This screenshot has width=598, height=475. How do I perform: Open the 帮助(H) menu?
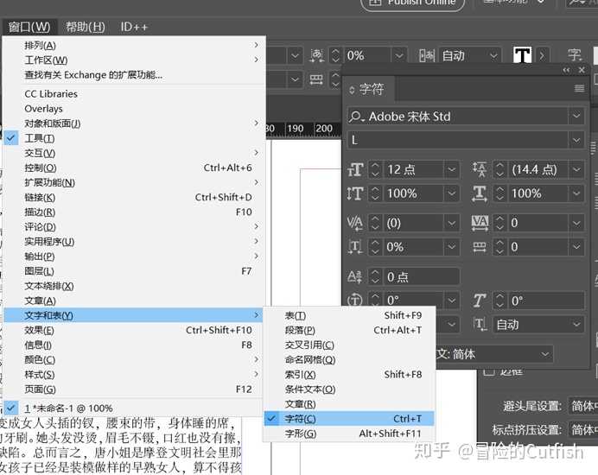point(85,27)
